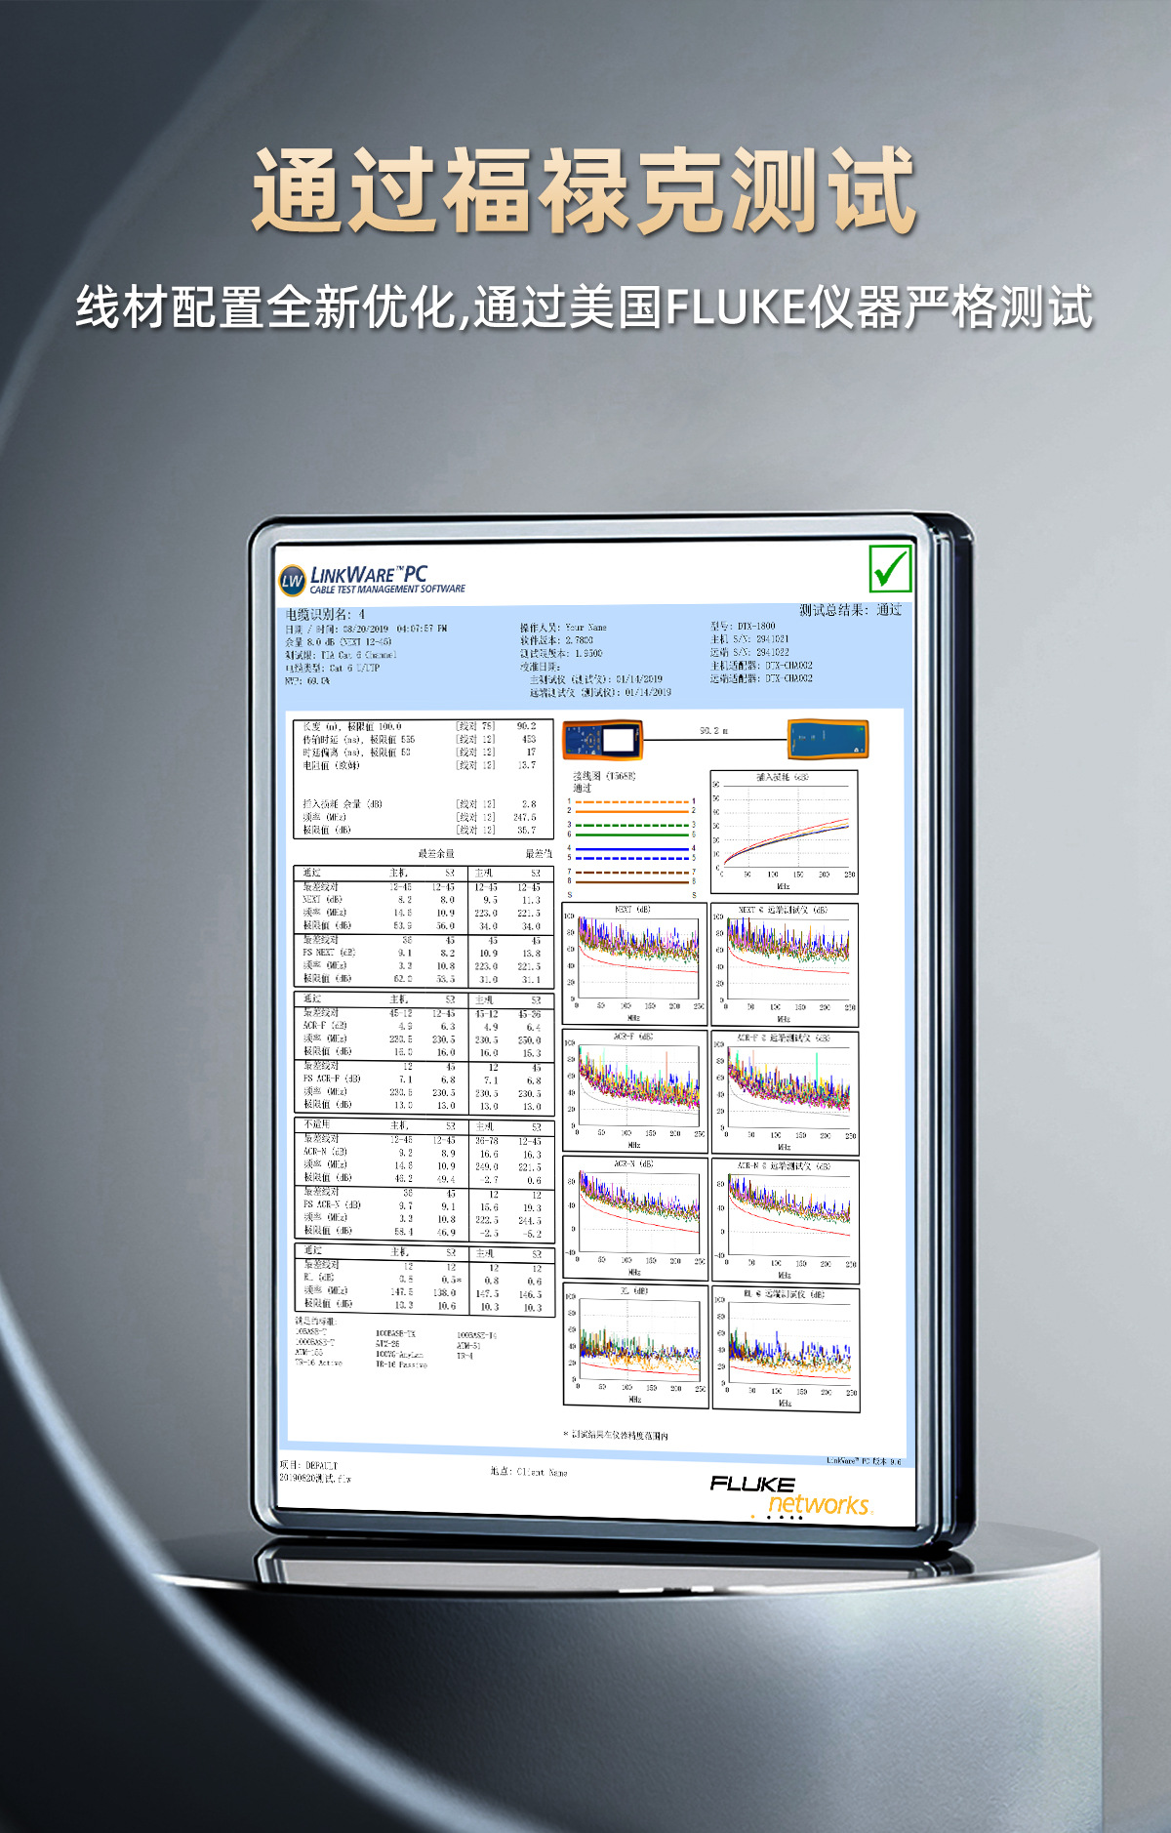1171x1833 pixels.
Task: Click the 通过福禄克测试 headline
Action: tap(584, 190)
